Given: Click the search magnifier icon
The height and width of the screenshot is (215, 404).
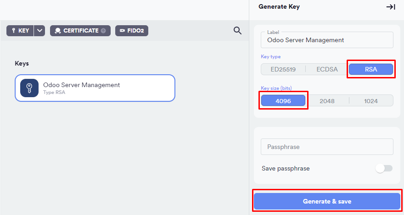Looking at the screenshot, I should tap(237, 31).
